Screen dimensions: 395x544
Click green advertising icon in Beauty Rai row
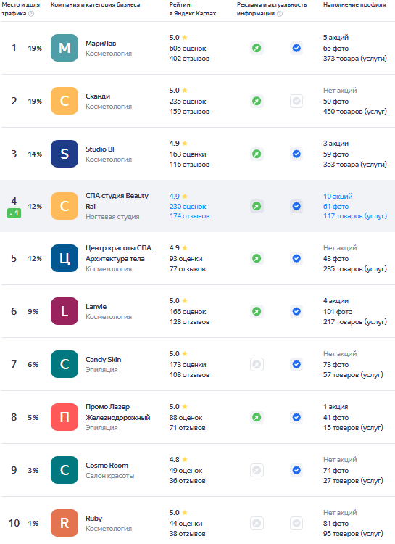point(257,206)
